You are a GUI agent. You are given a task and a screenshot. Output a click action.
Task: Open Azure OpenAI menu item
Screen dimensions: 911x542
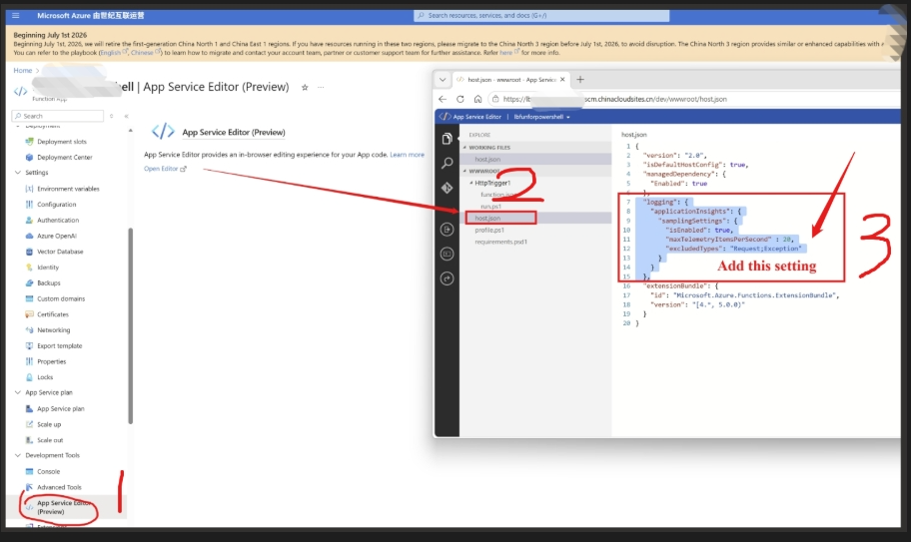(56, 236)
